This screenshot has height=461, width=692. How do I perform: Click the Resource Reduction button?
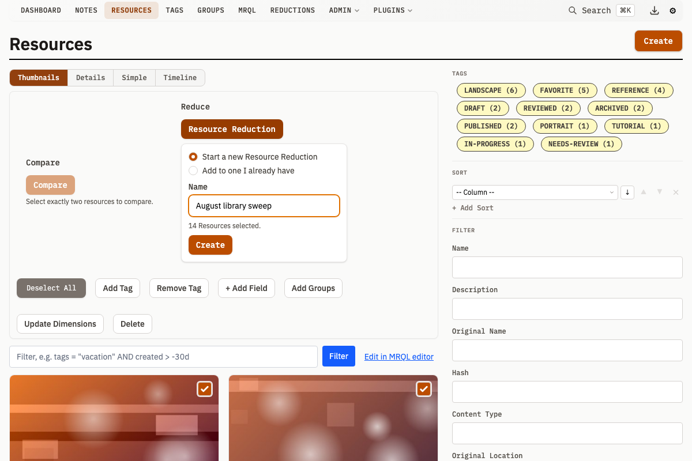pyautogui.click(x=232, y=129)
